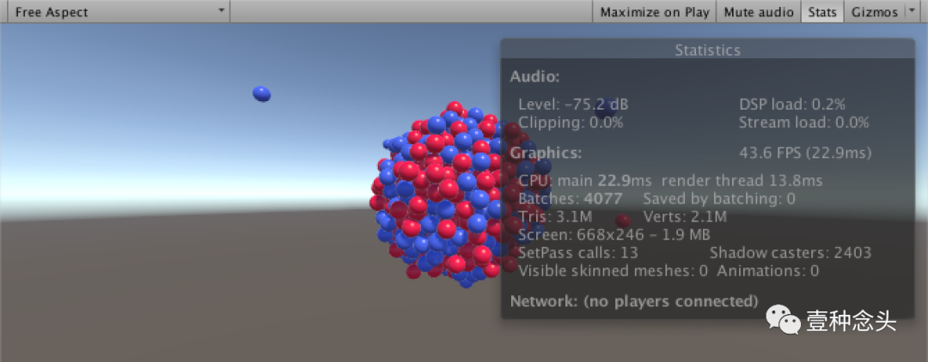Screen dimensions: 928x362
Task: Click the isolated blue sphere in sky
Action: [x=261, y=94]
